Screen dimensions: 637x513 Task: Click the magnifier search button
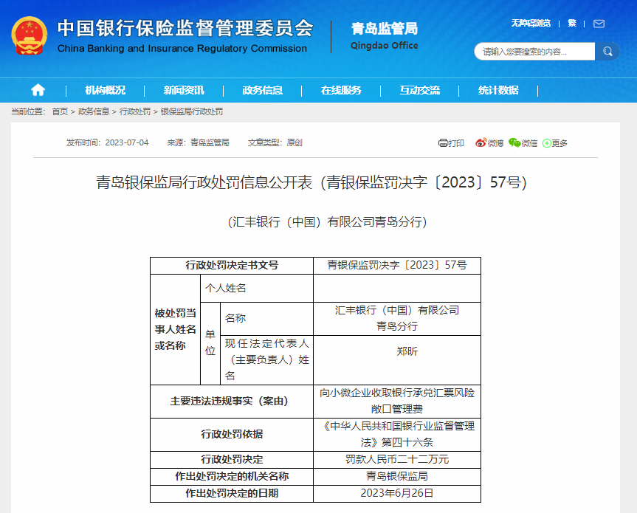point(607,51)
